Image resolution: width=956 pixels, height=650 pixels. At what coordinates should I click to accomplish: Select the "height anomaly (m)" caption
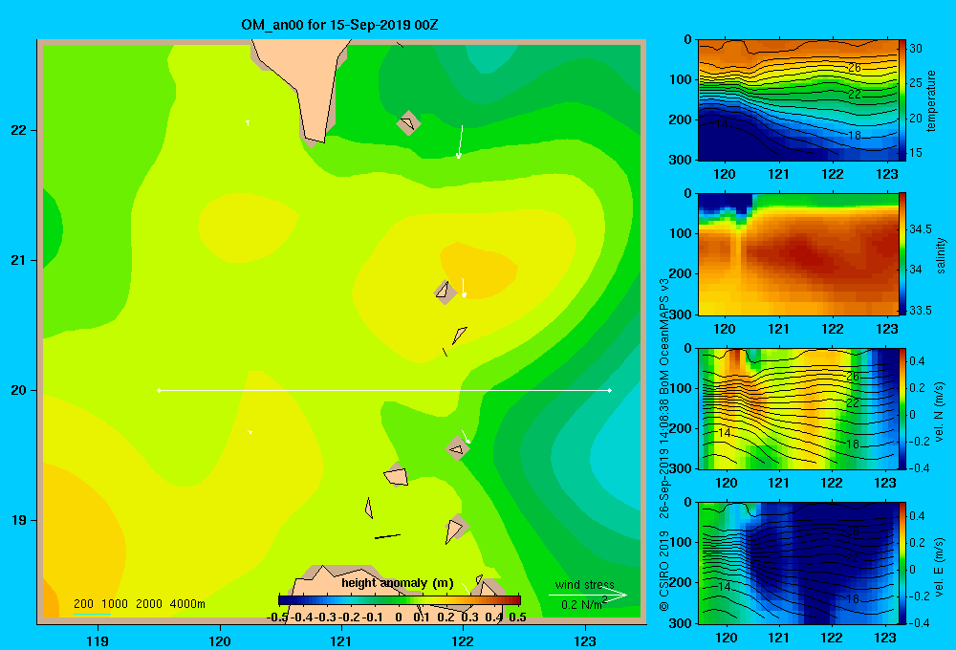[398, 583]
